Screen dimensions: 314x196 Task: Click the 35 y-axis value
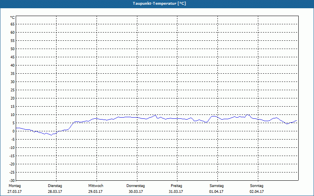(13, 74)
